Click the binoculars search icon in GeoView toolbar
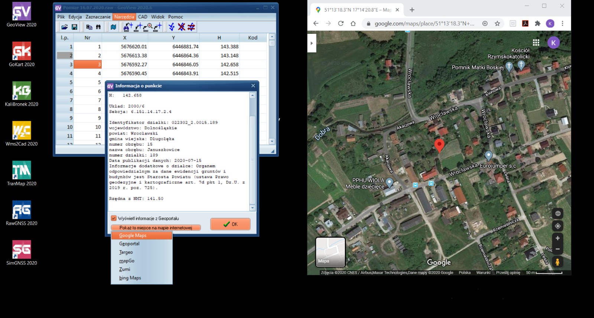The height and width of the screenshot is (318, 594). (98, 27)
